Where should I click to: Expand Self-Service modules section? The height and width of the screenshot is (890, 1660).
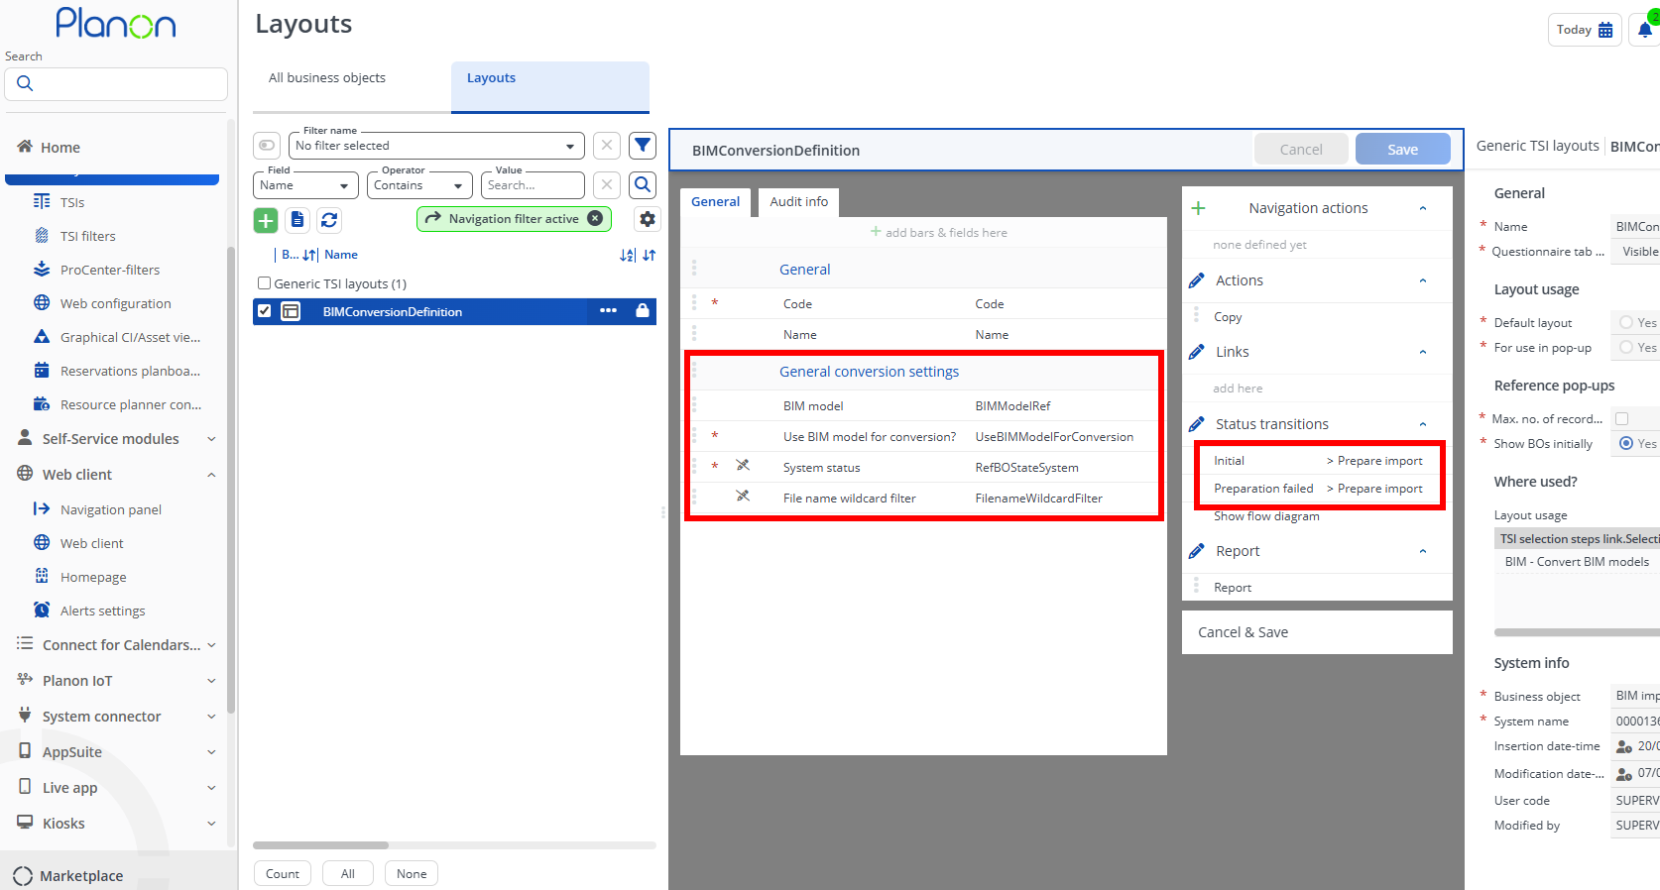[x=211, y=439]
